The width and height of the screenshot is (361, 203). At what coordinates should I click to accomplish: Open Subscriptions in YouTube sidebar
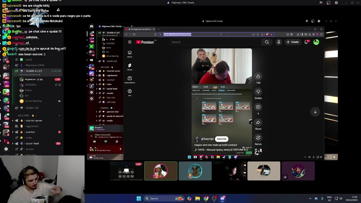[x=130, y=80]
